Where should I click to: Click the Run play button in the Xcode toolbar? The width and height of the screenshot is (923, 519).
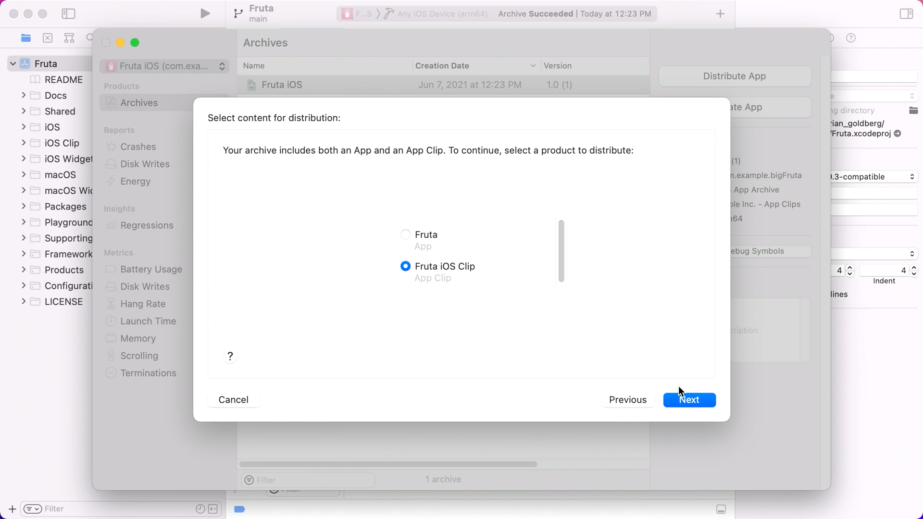coord(205,13)
